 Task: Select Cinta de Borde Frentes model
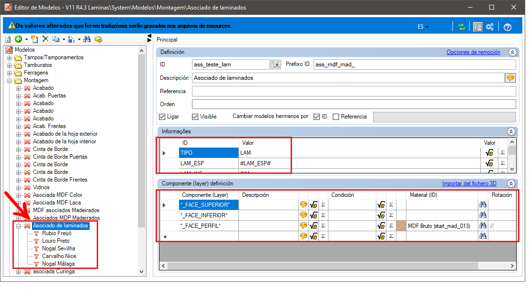60,180
